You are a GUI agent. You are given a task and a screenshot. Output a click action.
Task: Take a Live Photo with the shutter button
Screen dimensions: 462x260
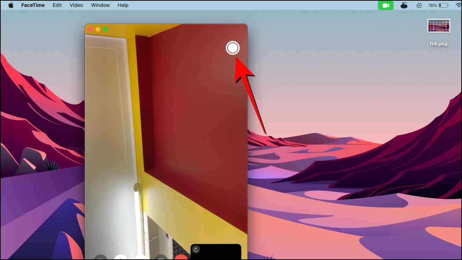point(233,48)
